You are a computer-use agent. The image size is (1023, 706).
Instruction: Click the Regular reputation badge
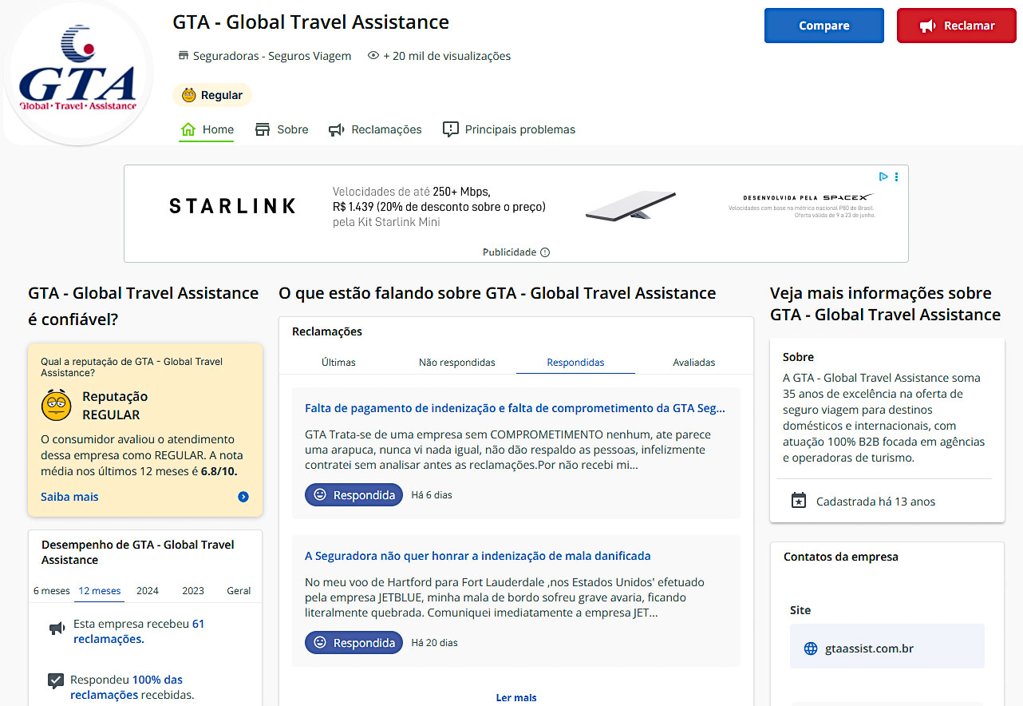tap(212, 95)
